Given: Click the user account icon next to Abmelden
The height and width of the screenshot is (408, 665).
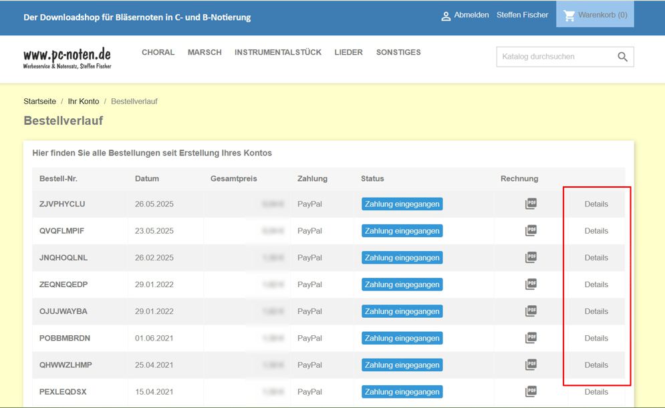Looking at the screenshot, I should click(x=446, y=16).
